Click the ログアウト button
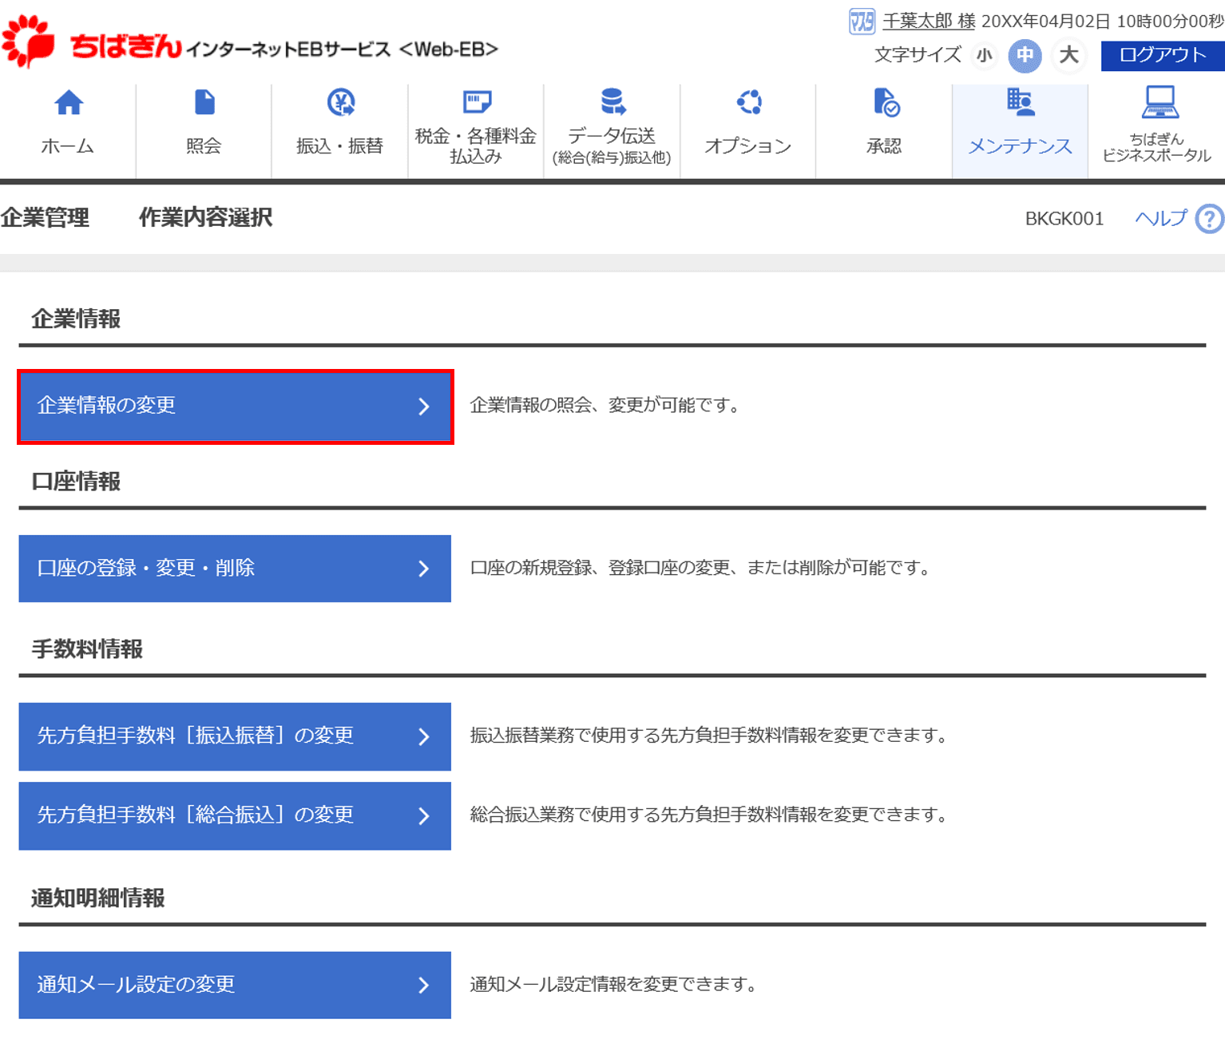1225x1055 pixels. [1162, 56]
